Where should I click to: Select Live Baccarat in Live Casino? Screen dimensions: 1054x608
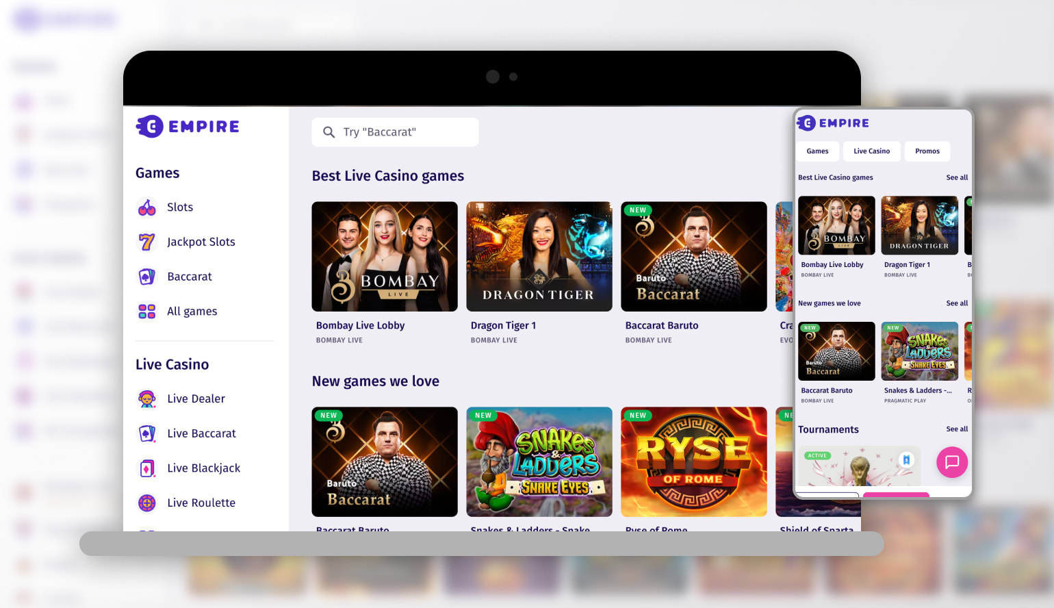click(201, 433)
